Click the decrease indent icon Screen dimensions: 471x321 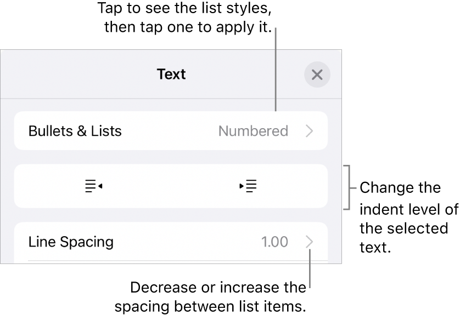click(94, 186)
